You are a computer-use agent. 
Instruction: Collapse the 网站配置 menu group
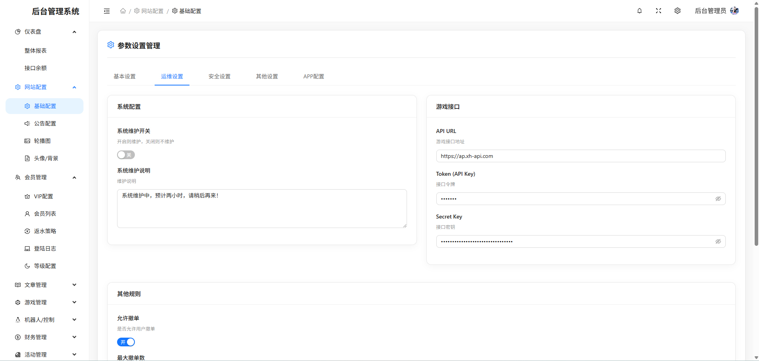click(74, 87)
